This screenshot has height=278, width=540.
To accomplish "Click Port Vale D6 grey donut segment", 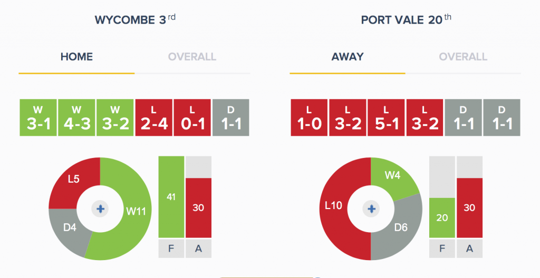I will (401, 227).
